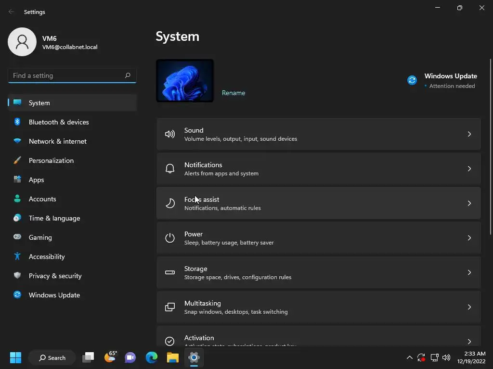Click the Windows Update refresh icon at top right
493x369 pixels.
click(412, 80)
